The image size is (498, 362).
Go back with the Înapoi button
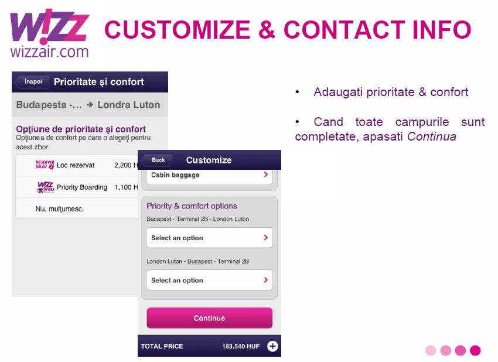tap(32, 82)
